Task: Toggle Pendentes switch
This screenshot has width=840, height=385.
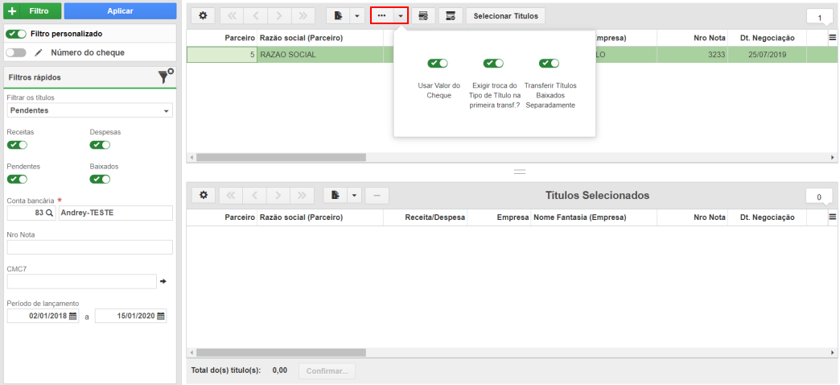Action: click(x=17, y=179)
